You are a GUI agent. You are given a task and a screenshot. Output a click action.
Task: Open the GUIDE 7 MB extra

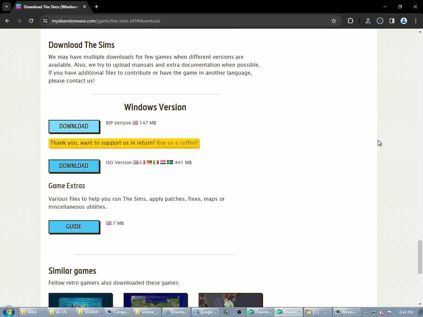[x=74, y=227]
